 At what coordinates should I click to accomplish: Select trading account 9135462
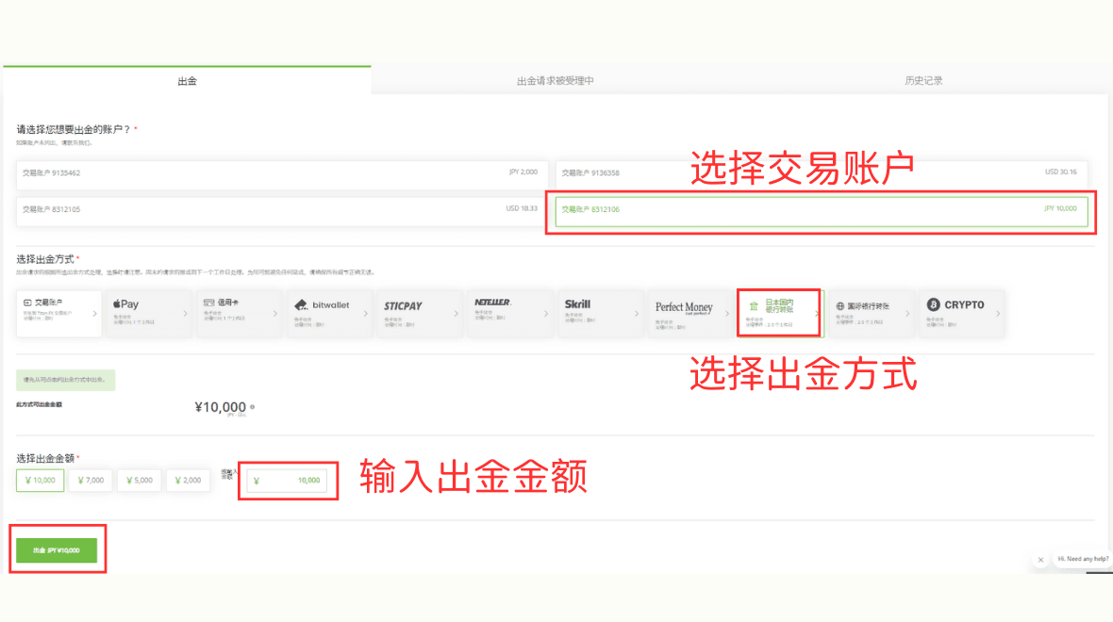click(283, 173)
